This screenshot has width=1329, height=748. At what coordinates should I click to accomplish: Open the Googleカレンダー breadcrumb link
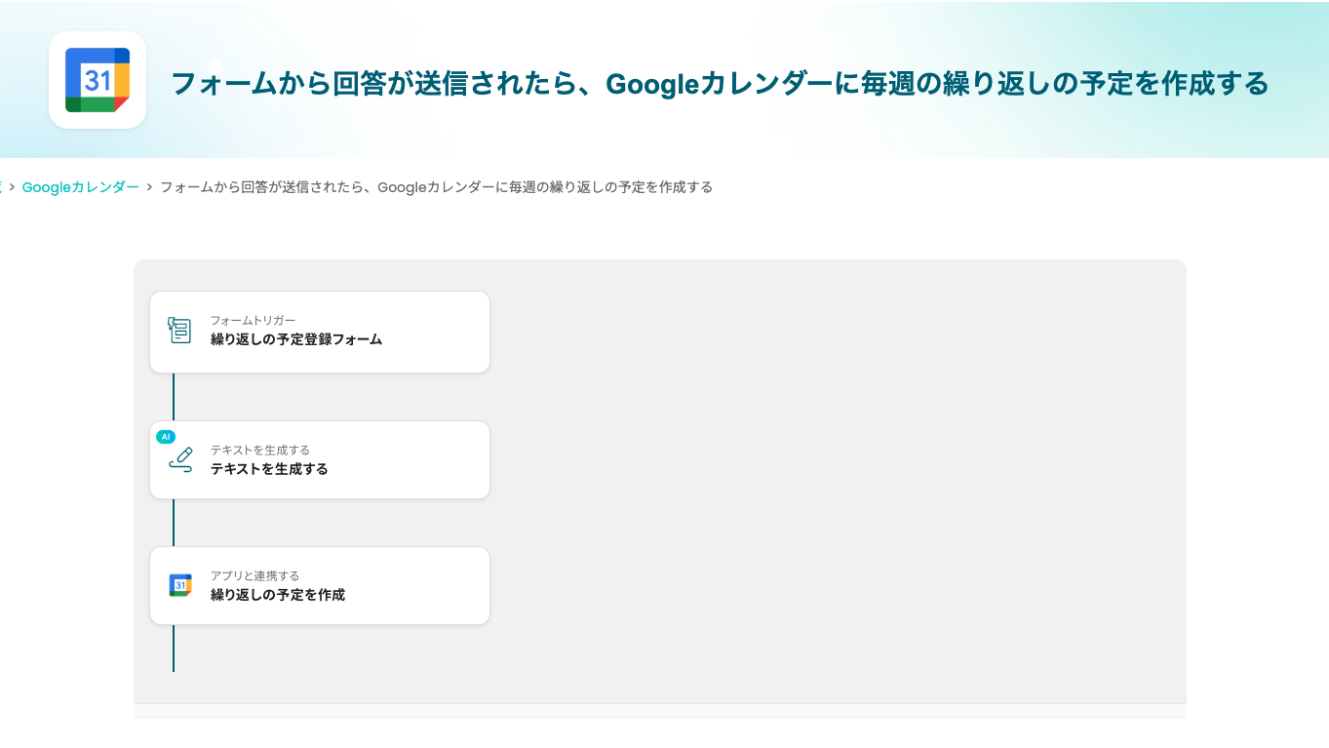coord(80,187)
